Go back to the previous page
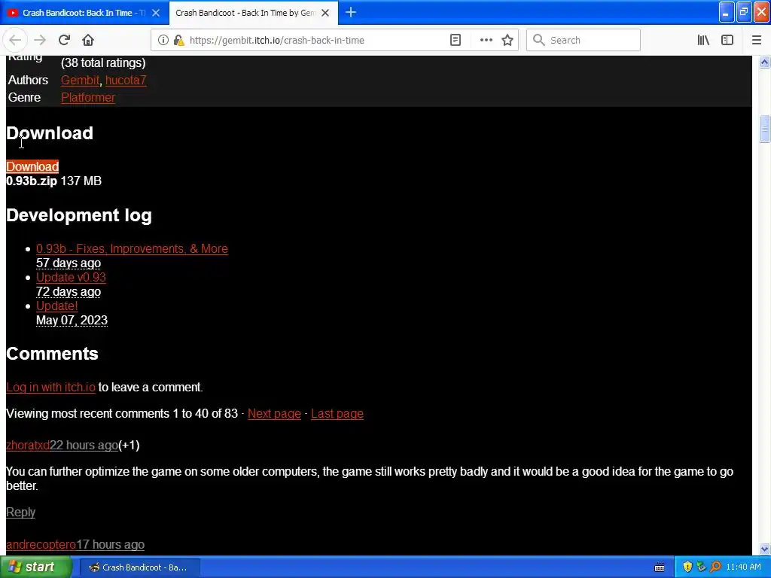 (x=15, y=41)
